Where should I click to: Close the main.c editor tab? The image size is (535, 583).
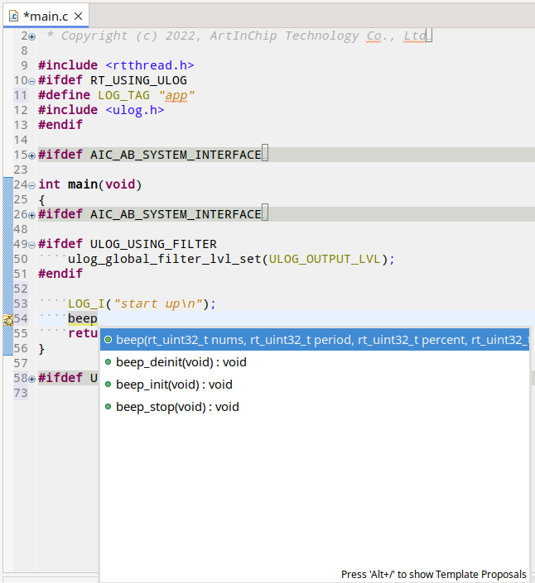pyautogui.click(x=78, y=16)
